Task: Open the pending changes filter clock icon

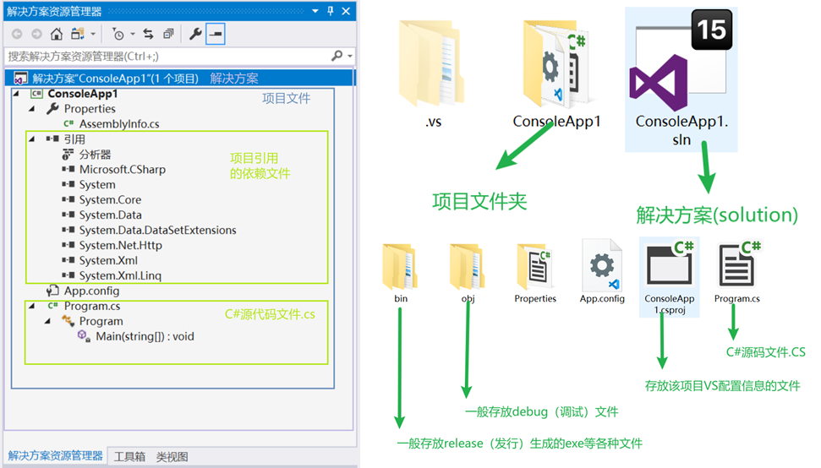Action: pos(118,34)
